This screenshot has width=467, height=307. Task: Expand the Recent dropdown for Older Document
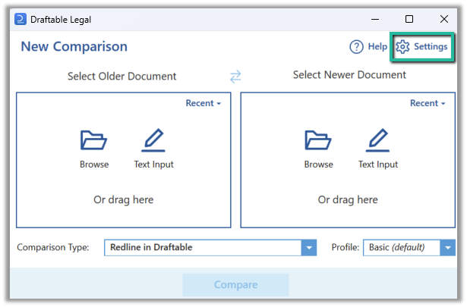point(203,103)
